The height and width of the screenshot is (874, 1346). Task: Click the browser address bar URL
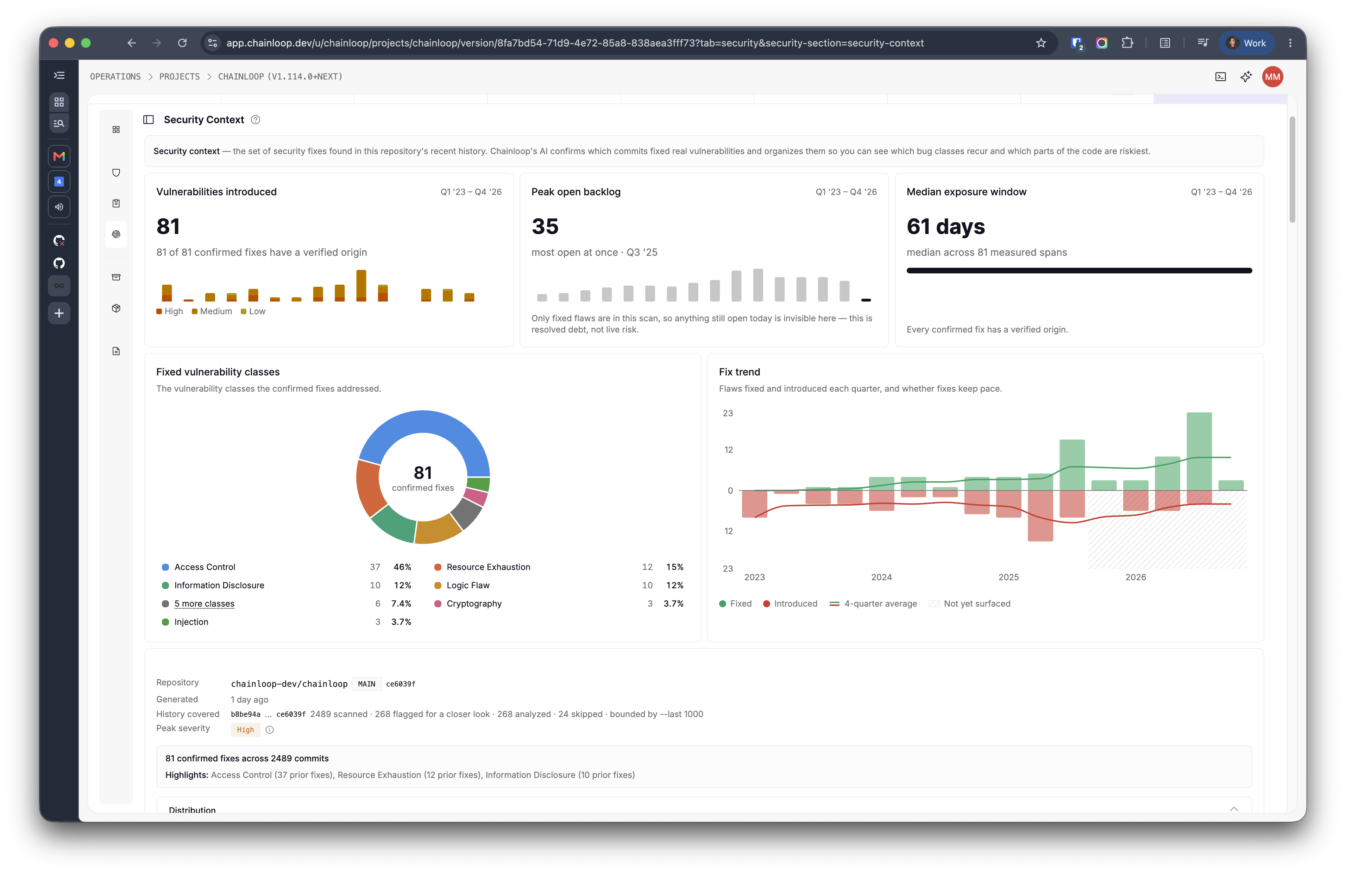tap(574, 43)
